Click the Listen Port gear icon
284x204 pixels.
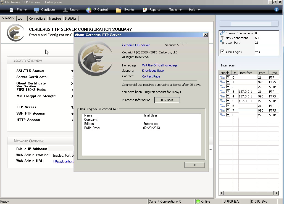pos(222,42)
